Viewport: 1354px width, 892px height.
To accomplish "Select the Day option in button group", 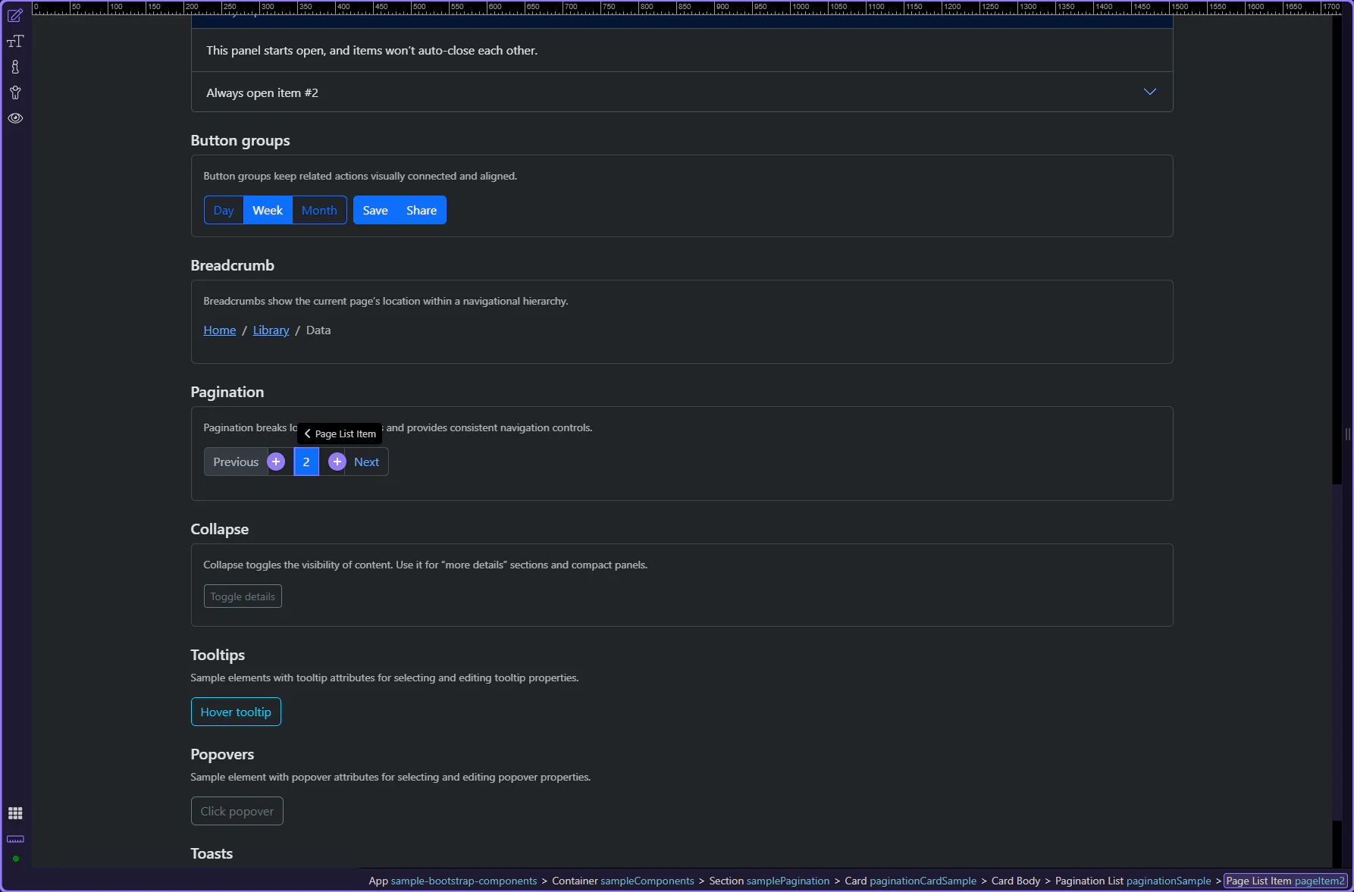I will click(x=224, y=211).
